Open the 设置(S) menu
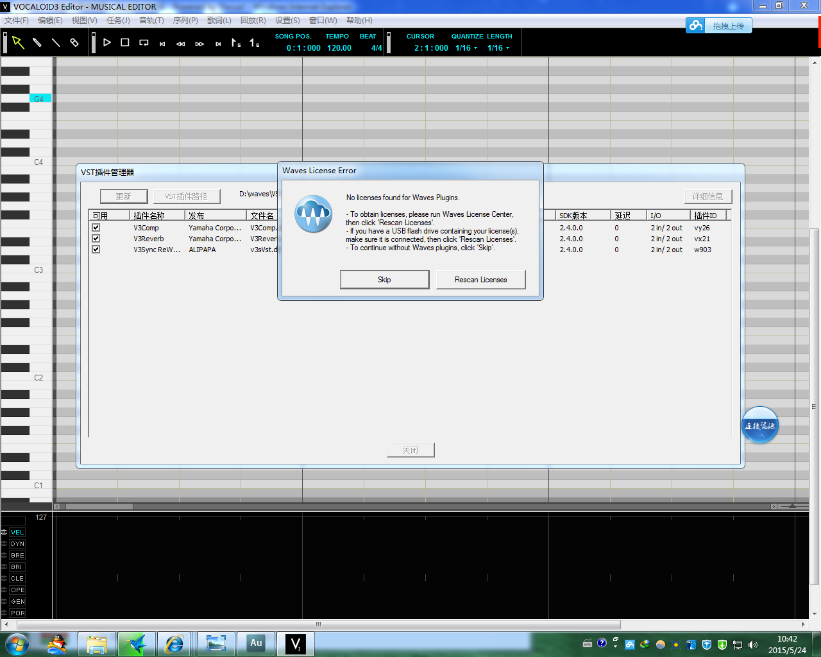The image size is (821, 657). pos(287,21)
